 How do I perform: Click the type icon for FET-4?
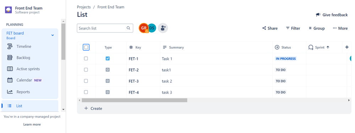pyautogui.click(x=108, y=92)
